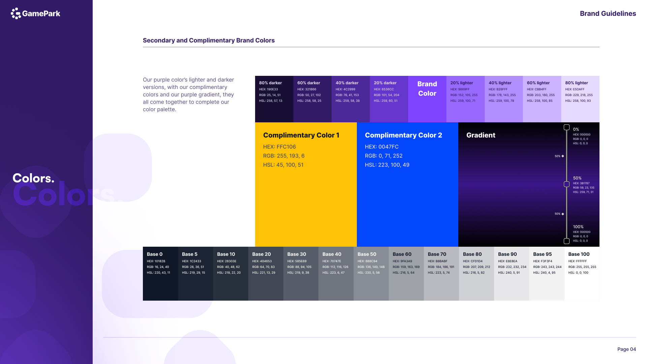Select the Base 80 light swatch
The width and height of the screenshot is (647, 364).
coord(476,274)
